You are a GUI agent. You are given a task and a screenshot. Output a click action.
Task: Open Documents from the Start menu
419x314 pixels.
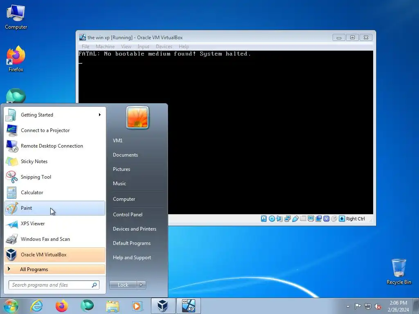125,155
